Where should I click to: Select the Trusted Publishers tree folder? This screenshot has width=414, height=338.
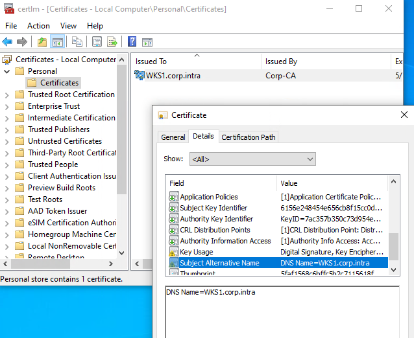(x=58, y=130)
